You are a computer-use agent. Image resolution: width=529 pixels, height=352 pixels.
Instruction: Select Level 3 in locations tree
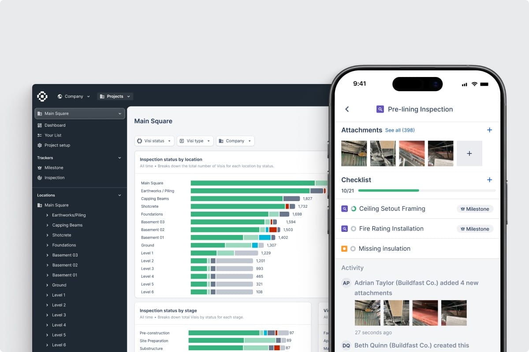click(x=59, y=315)
